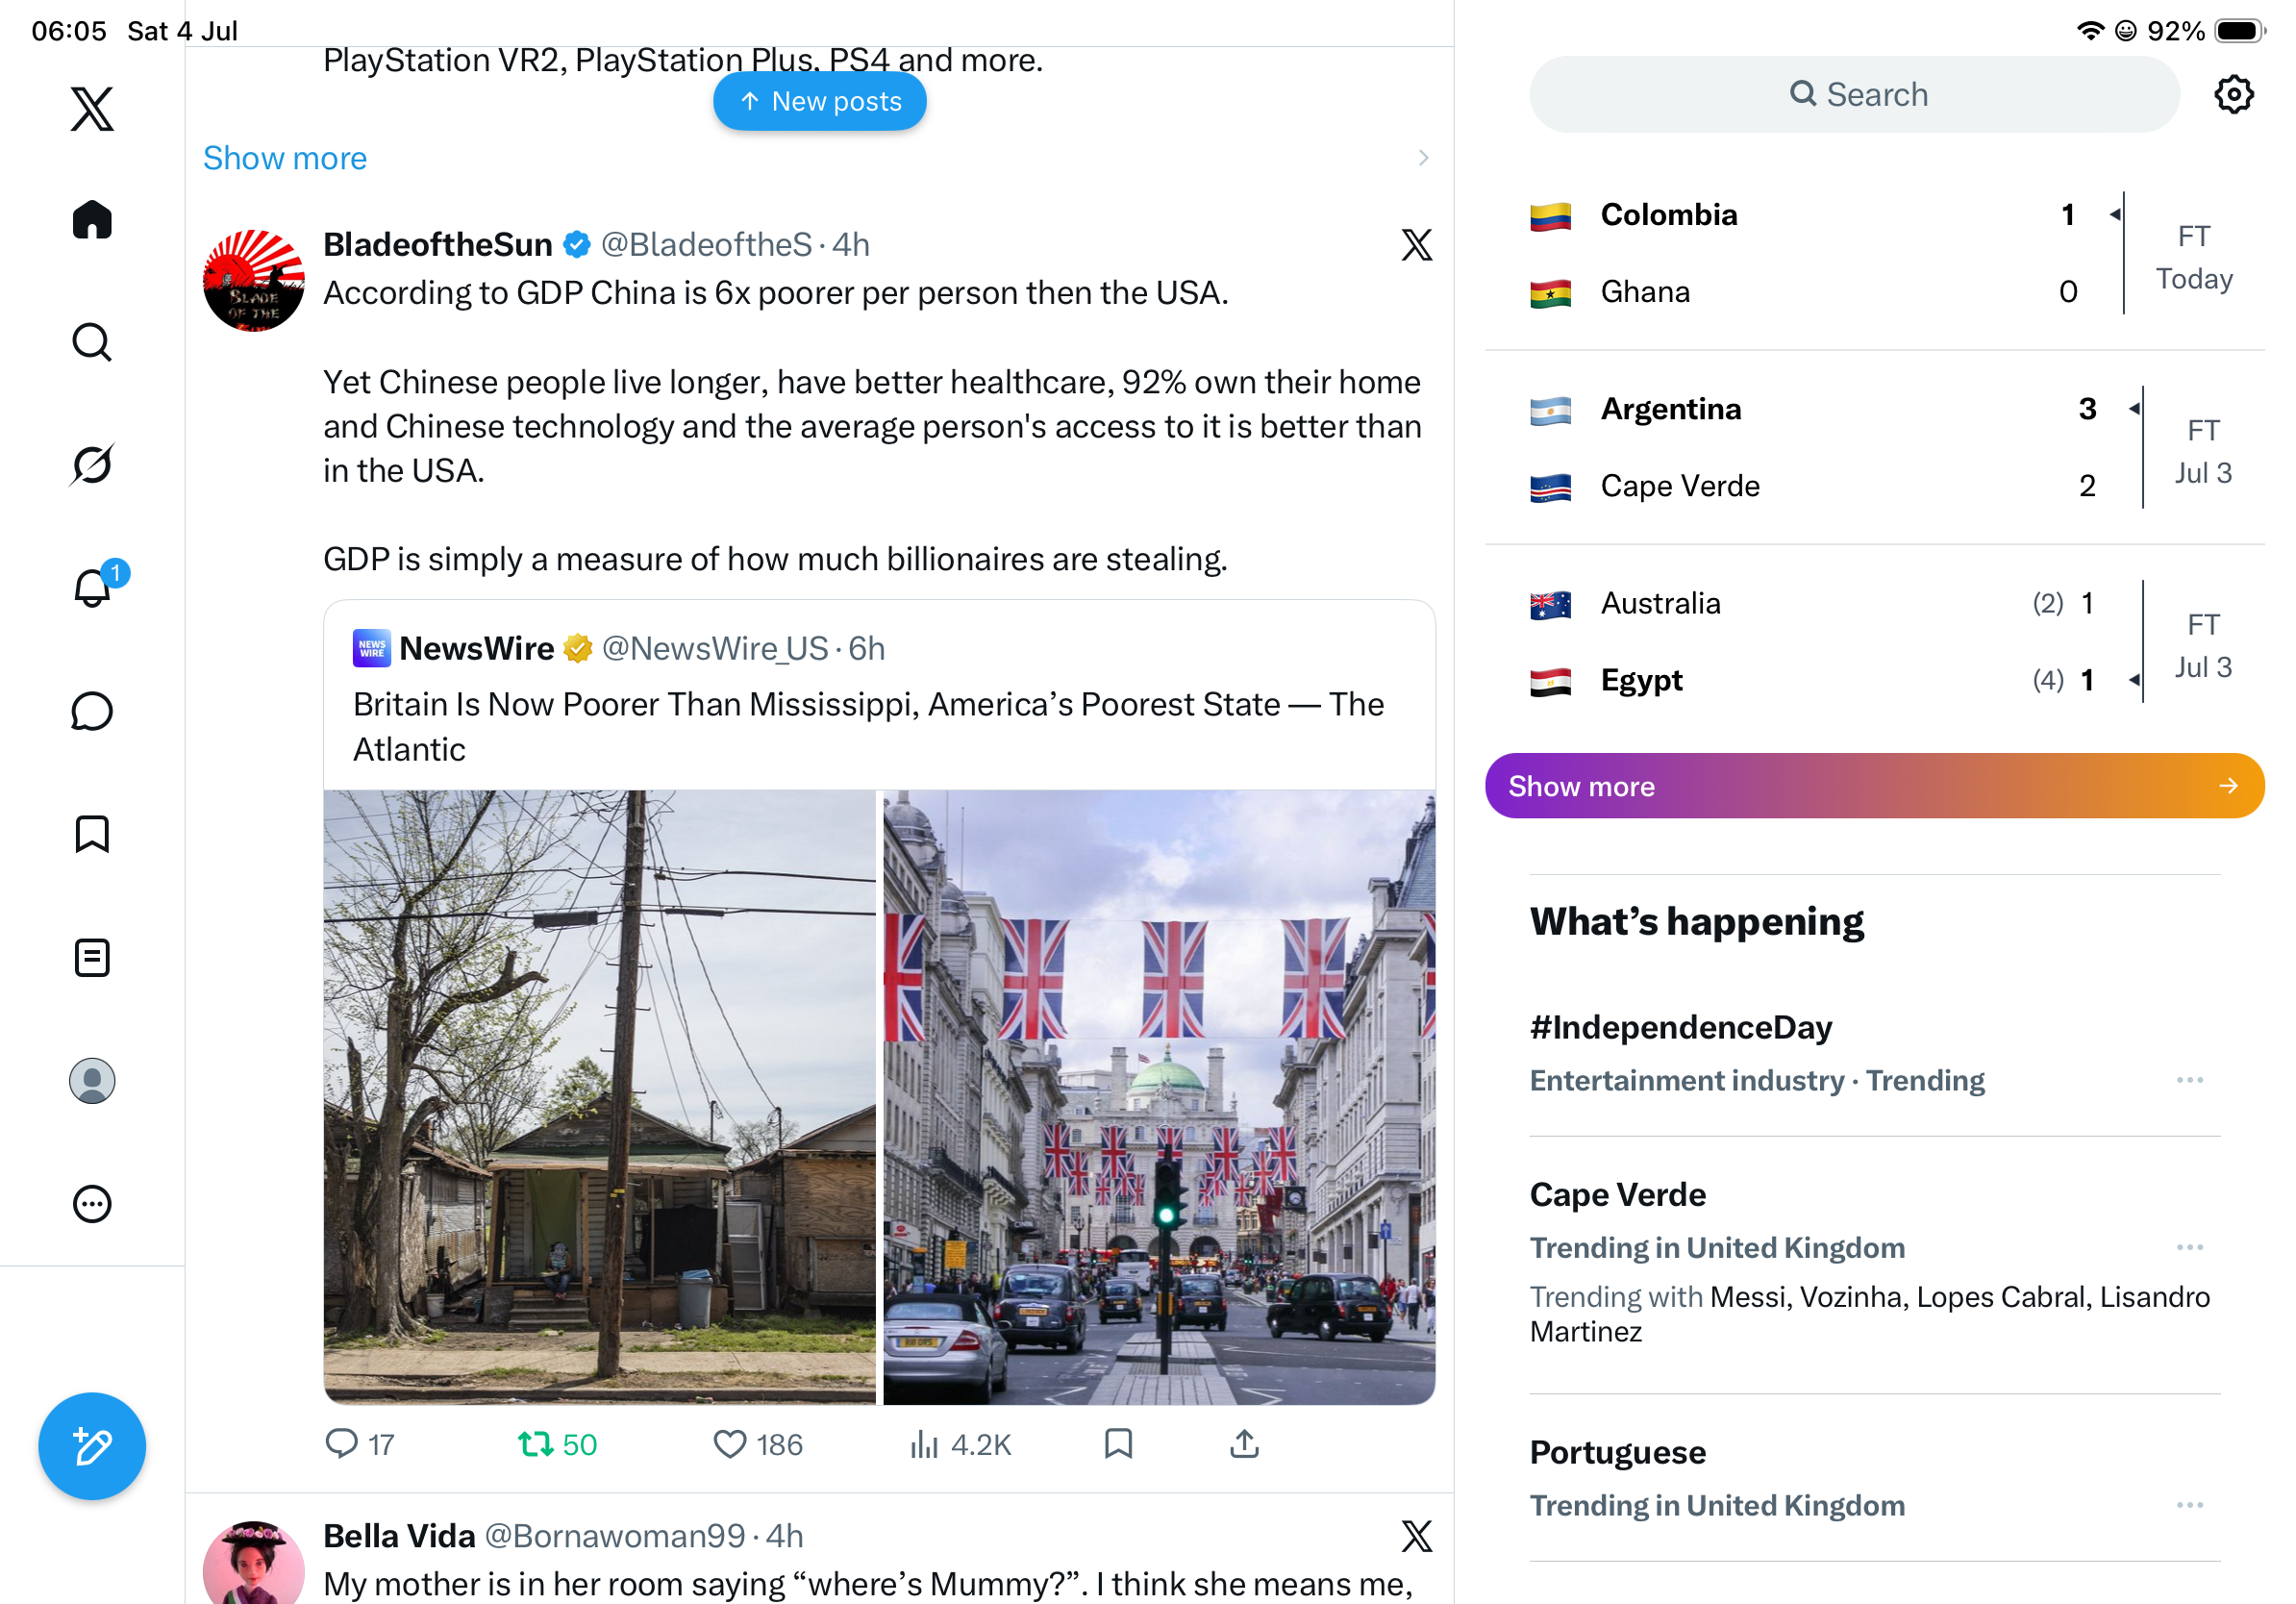Open the More circle menu in sidebar
Screen dimensions: 2296x1604
(x=92, y=1204)
